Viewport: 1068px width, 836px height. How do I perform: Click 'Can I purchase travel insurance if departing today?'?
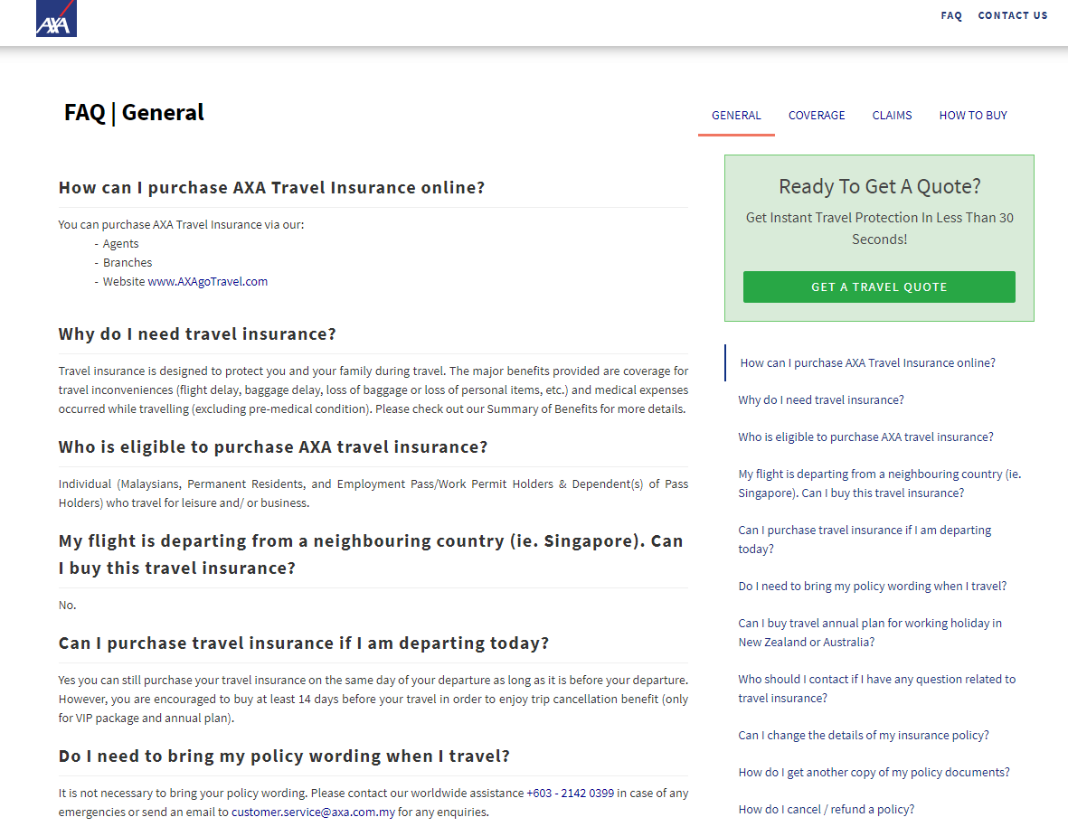point(864,539)
